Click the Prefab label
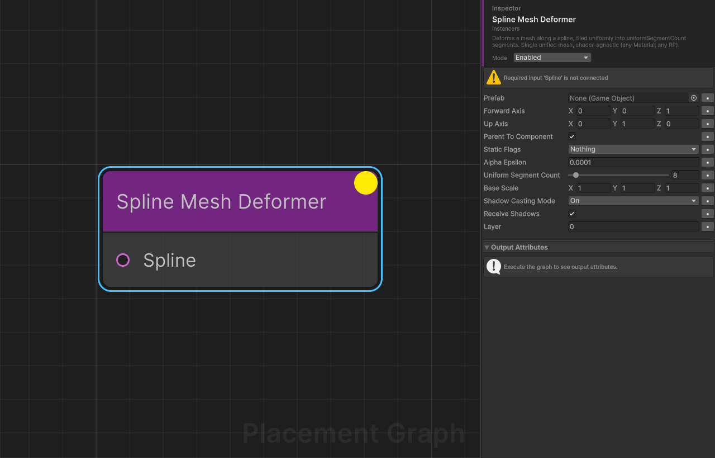Viewport: 715px width, 458px height. pos(494,98)
